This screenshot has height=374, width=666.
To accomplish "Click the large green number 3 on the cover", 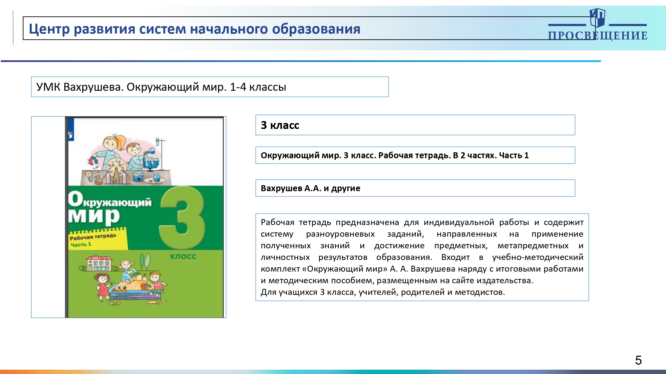I will pos(183,218).
